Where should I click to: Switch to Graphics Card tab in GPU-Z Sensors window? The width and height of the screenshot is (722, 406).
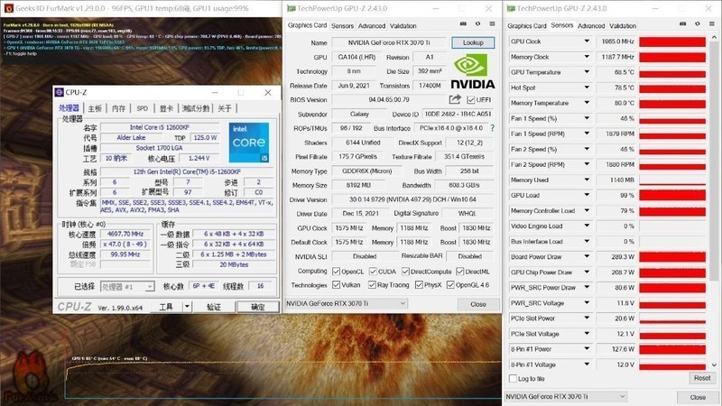tap(527, 26)
